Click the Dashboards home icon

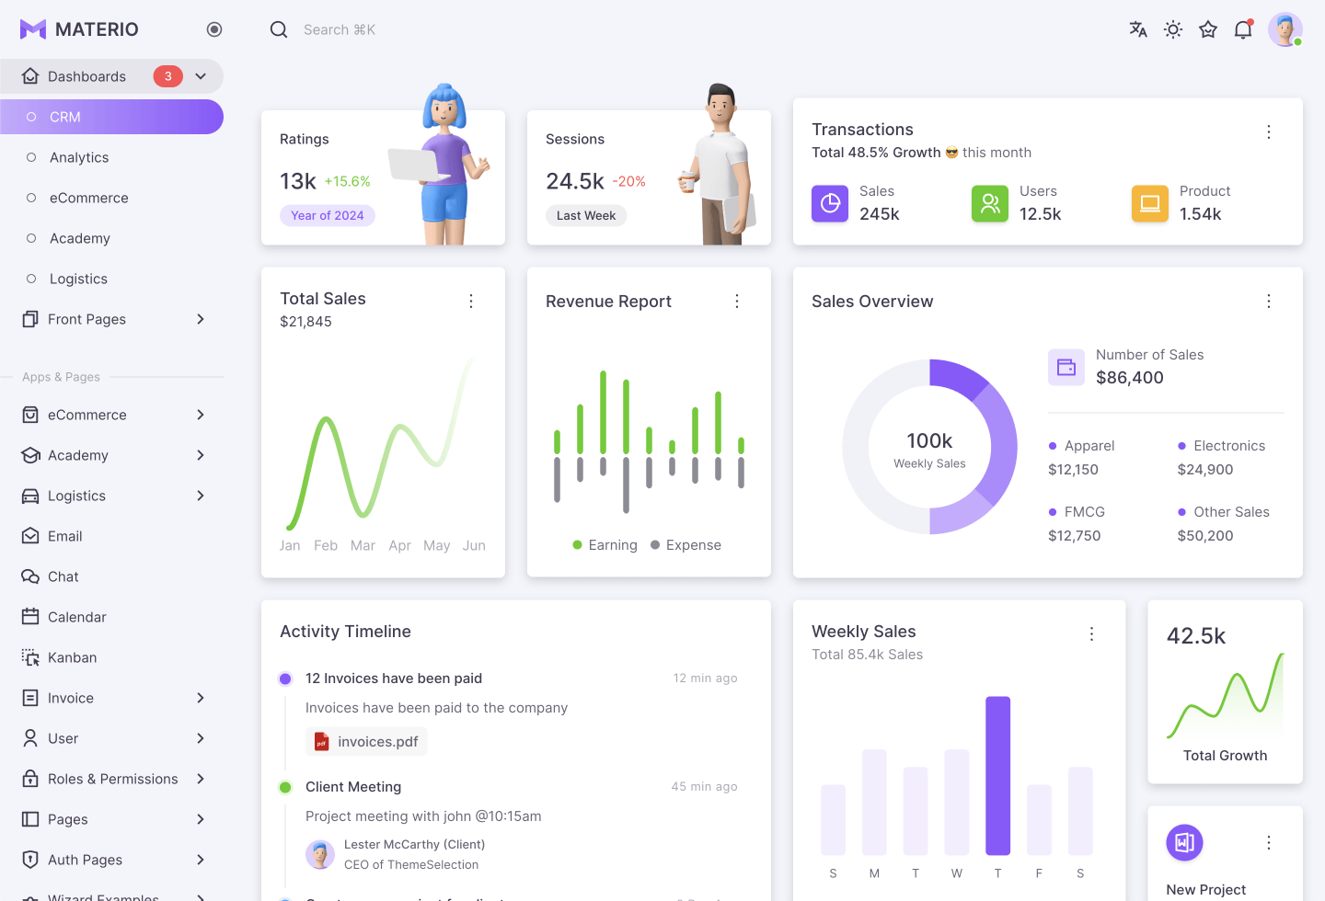coord(30,76)
